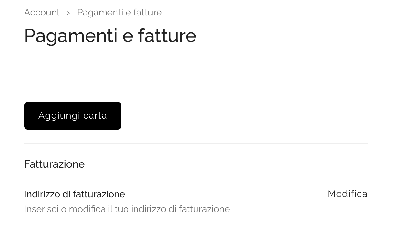This screenshot has width=397, height=227.
Task: Open the Pagamenti e fatture breadcrumb
Action: tap(119, 12)
